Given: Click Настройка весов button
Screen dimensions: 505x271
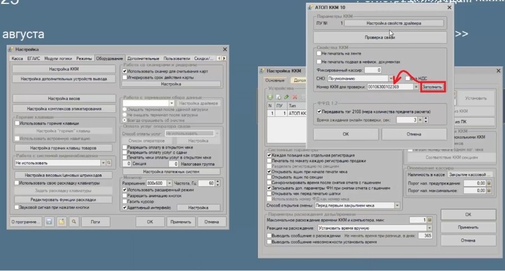Looking at the screenshot, I should 64,98.
